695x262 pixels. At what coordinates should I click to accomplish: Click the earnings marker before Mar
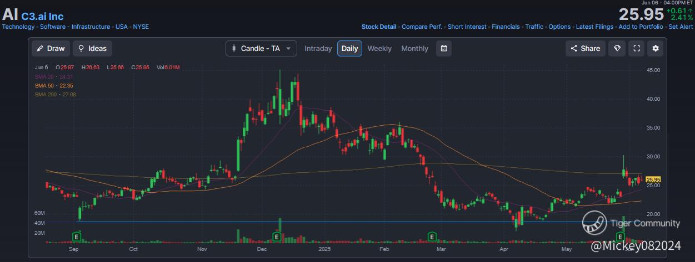tap(432, 237)
